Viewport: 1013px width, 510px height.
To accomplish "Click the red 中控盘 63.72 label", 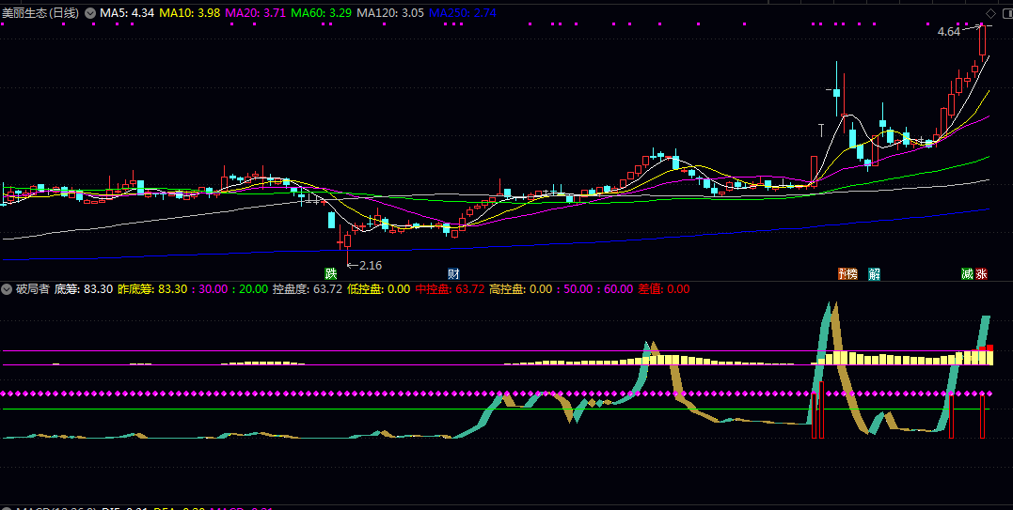I will click(x=450, y=288).
